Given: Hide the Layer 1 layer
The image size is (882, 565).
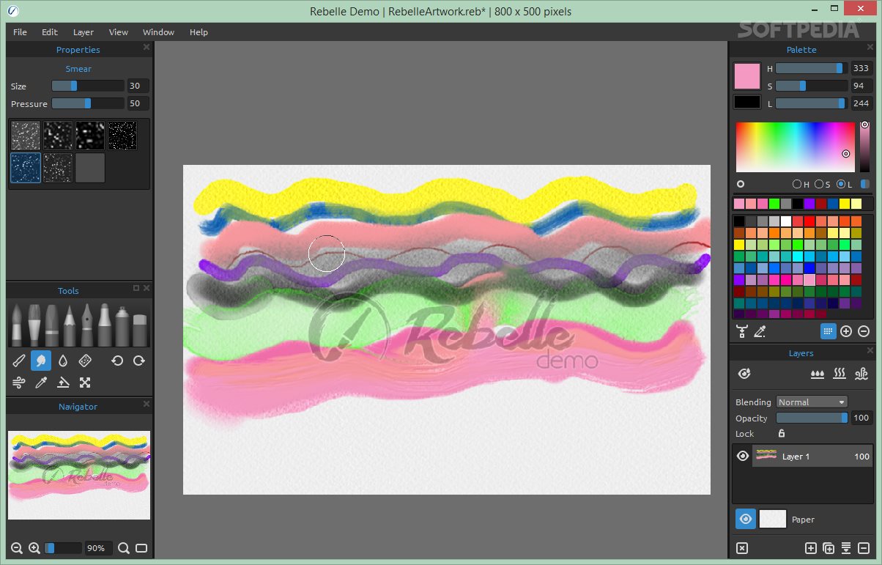Looking at the screenshot, I should (x=743, y=455).
